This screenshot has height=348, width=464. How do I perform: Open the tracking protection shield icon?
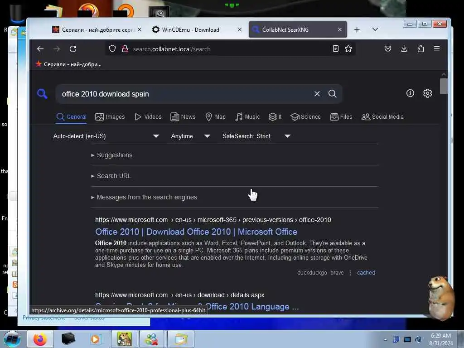112,48
